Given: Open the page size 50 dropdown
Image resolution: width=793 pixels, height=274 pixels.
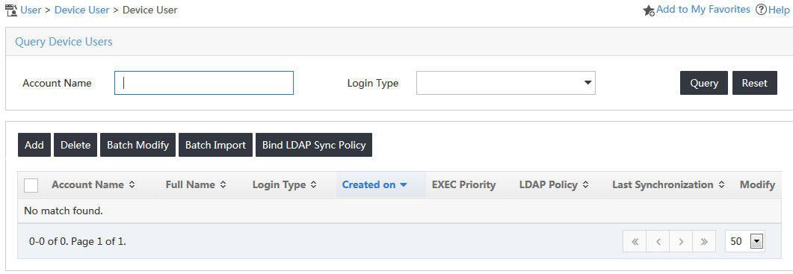Looking at the screenshot, I should [745, 242].
